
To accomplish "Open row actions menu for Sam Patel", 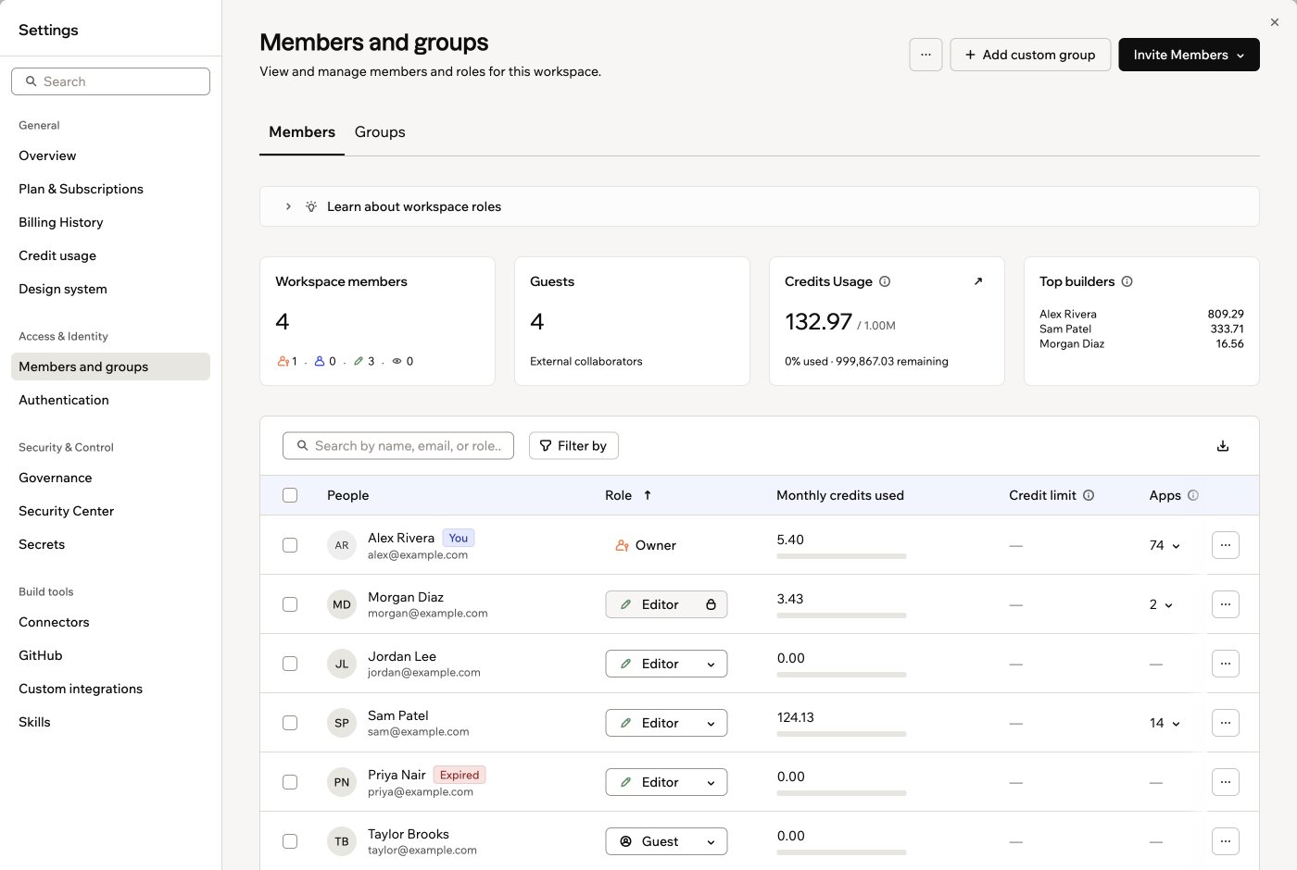I will [x=1226, y=723].
